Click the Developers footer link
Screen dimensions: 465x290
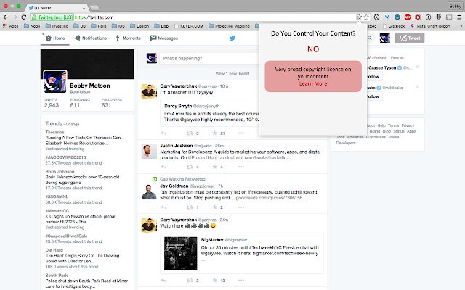(346, 143)
